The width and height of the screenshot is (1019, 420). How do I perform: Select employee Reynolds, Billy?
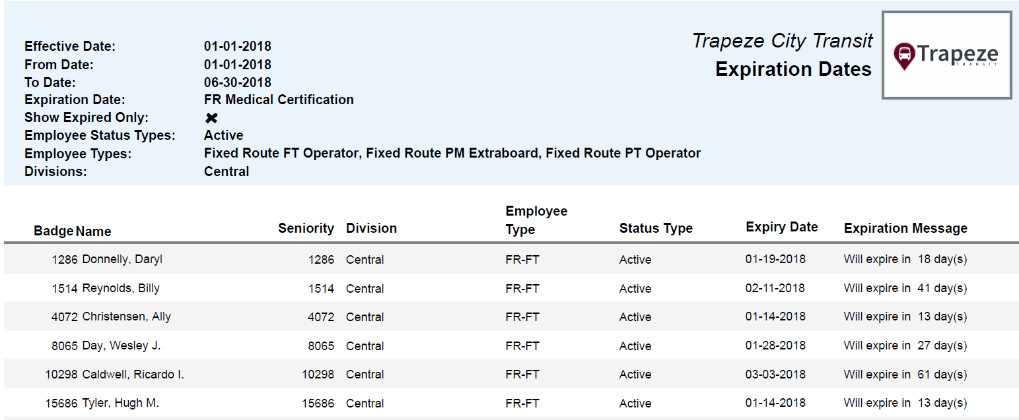[121, 288]
